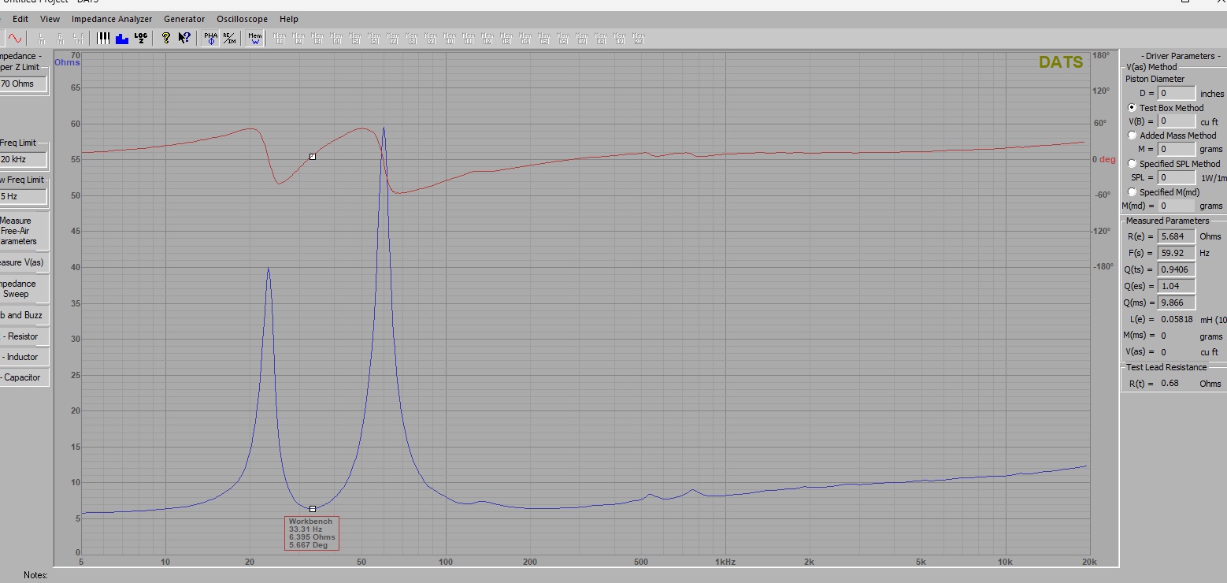
Task: Open the Oscilloscope menu
Action: click(x=243, y=19)
